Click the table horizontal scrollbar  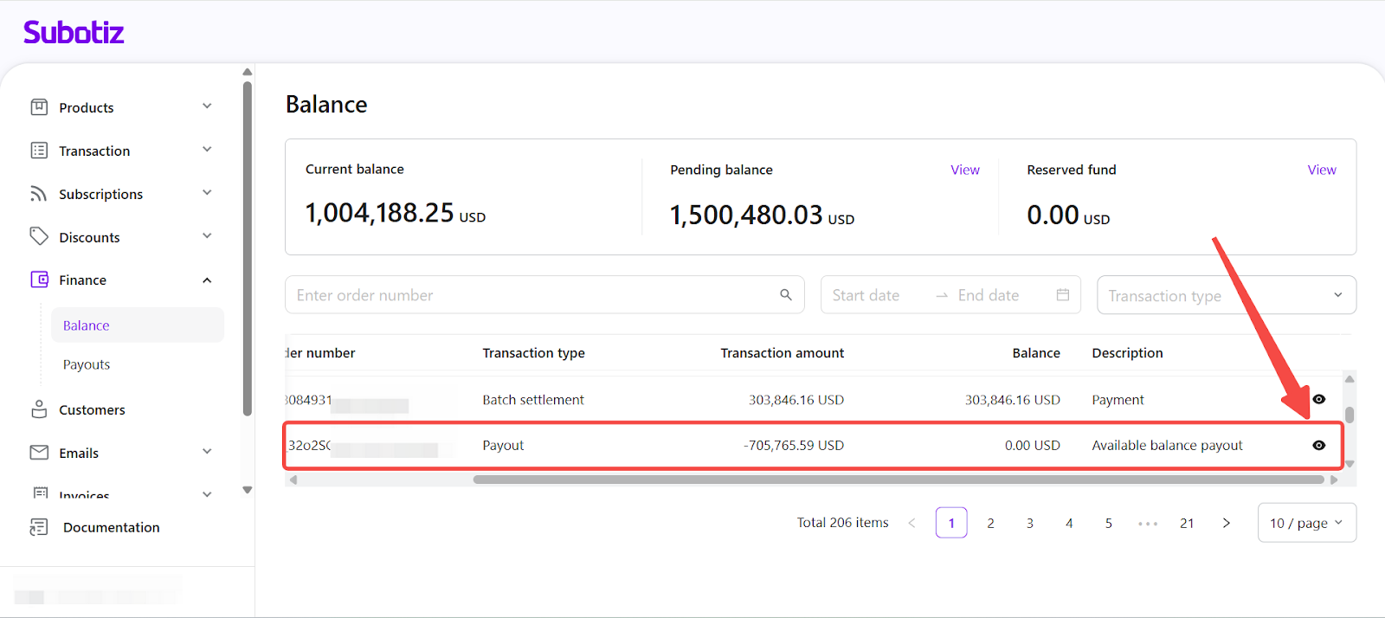click(899, 480)
